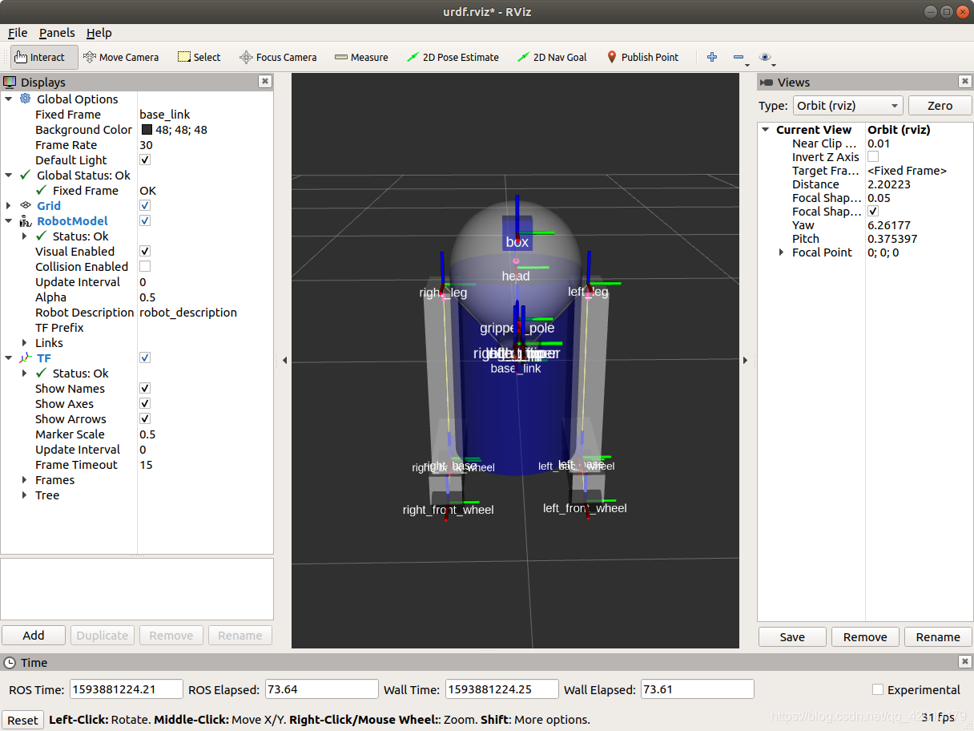Toggle the Default Light checkbox
Screen dimensions: 974x731
145,160
